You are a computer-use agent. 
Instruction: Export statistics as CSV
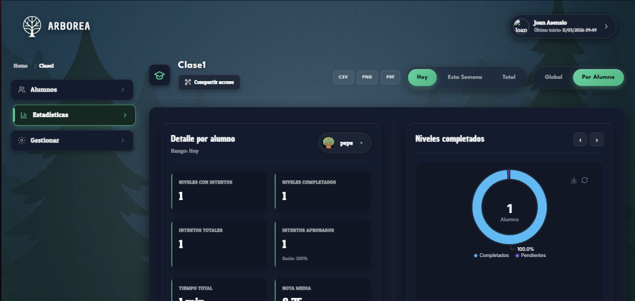coord(343,77)
